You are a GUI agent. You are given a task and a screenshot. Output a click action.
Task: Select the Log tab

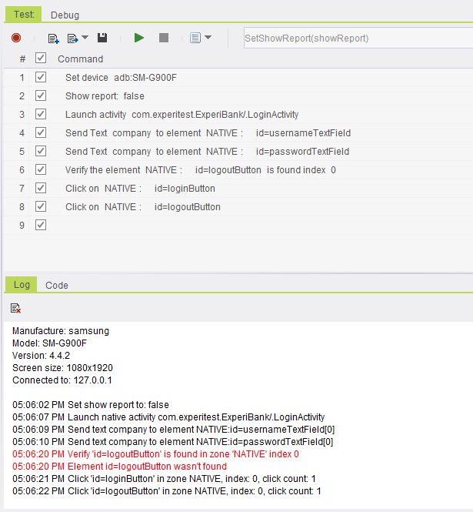click(x=22, y=285)
